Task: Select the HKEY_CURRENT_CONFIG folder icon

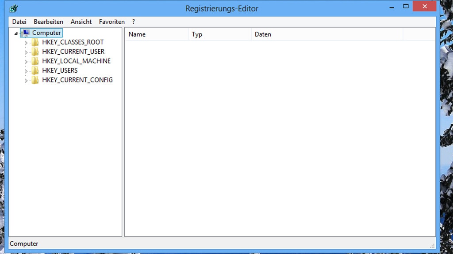Action: point(35,80)
